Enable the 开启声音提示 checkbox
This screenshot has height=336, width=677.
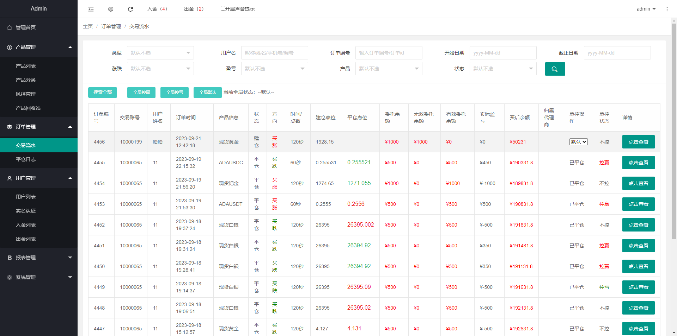222,8
